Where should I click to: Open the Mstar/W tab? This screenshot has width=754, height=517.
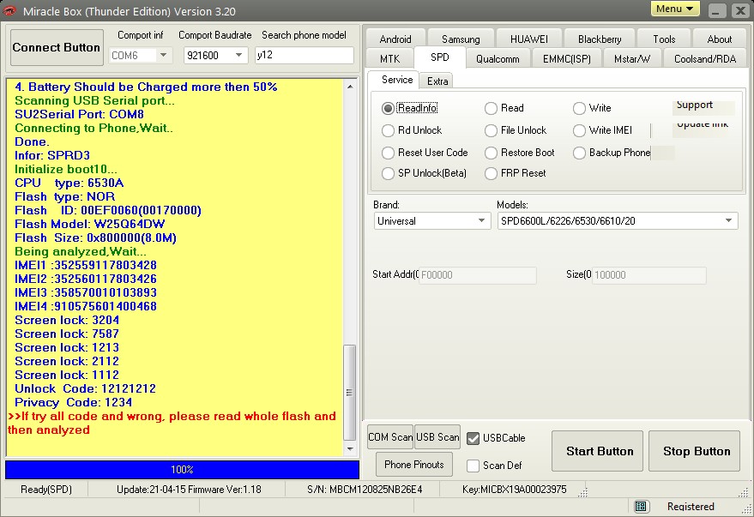(x=632, y=58)
